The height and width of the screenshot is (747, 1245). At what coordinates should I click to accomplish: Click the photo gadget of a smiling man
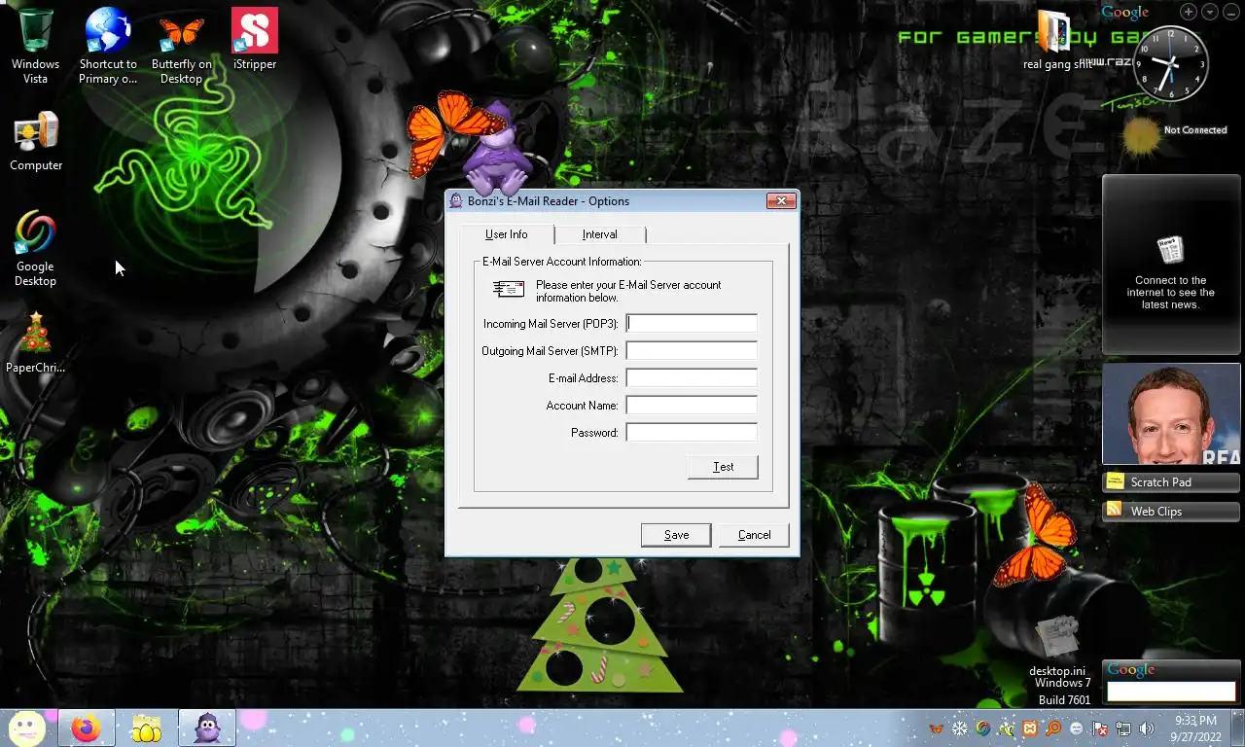1171,413
